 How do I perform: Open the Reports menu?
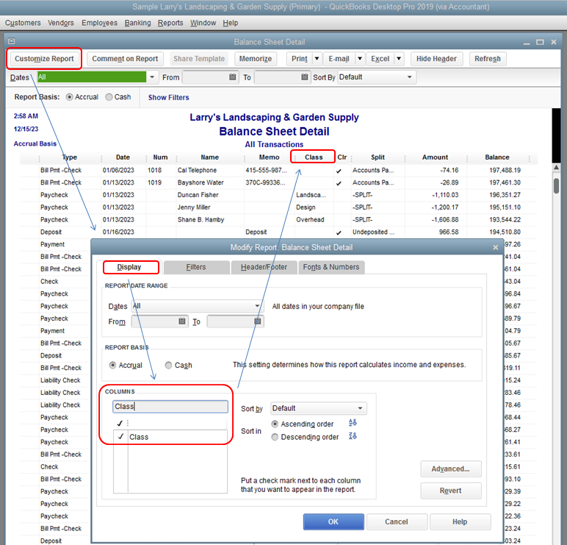[170, 23]
